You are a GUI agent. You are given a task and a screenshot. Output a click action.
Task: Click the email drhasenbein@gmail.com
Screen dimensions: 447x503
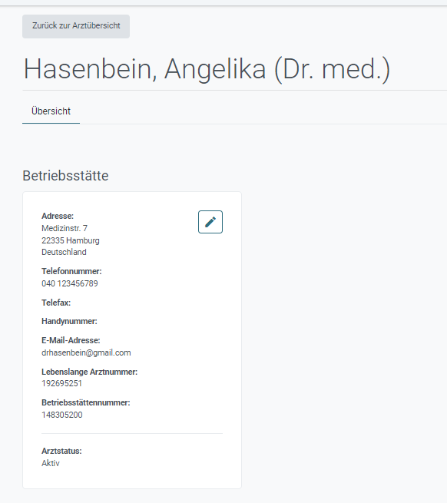(86, 353)
